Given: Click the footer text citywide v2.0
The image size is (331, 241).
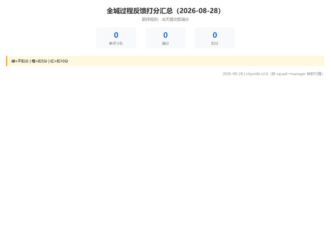Looking at the screenshot, I should tap(257, 73).
